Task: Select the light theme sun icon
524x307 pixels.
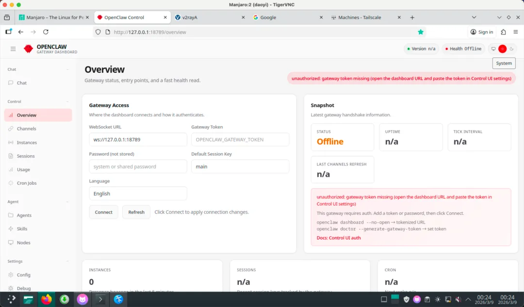Action: (502, 49)
